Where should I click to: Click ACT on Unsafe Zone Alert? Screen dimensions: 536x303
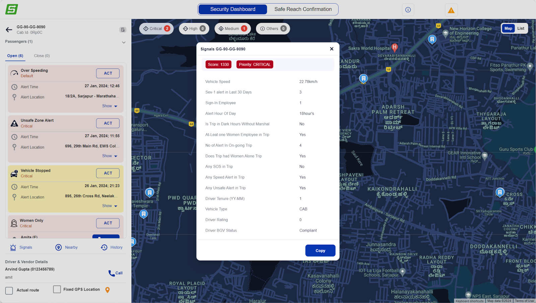pos(108,123)
